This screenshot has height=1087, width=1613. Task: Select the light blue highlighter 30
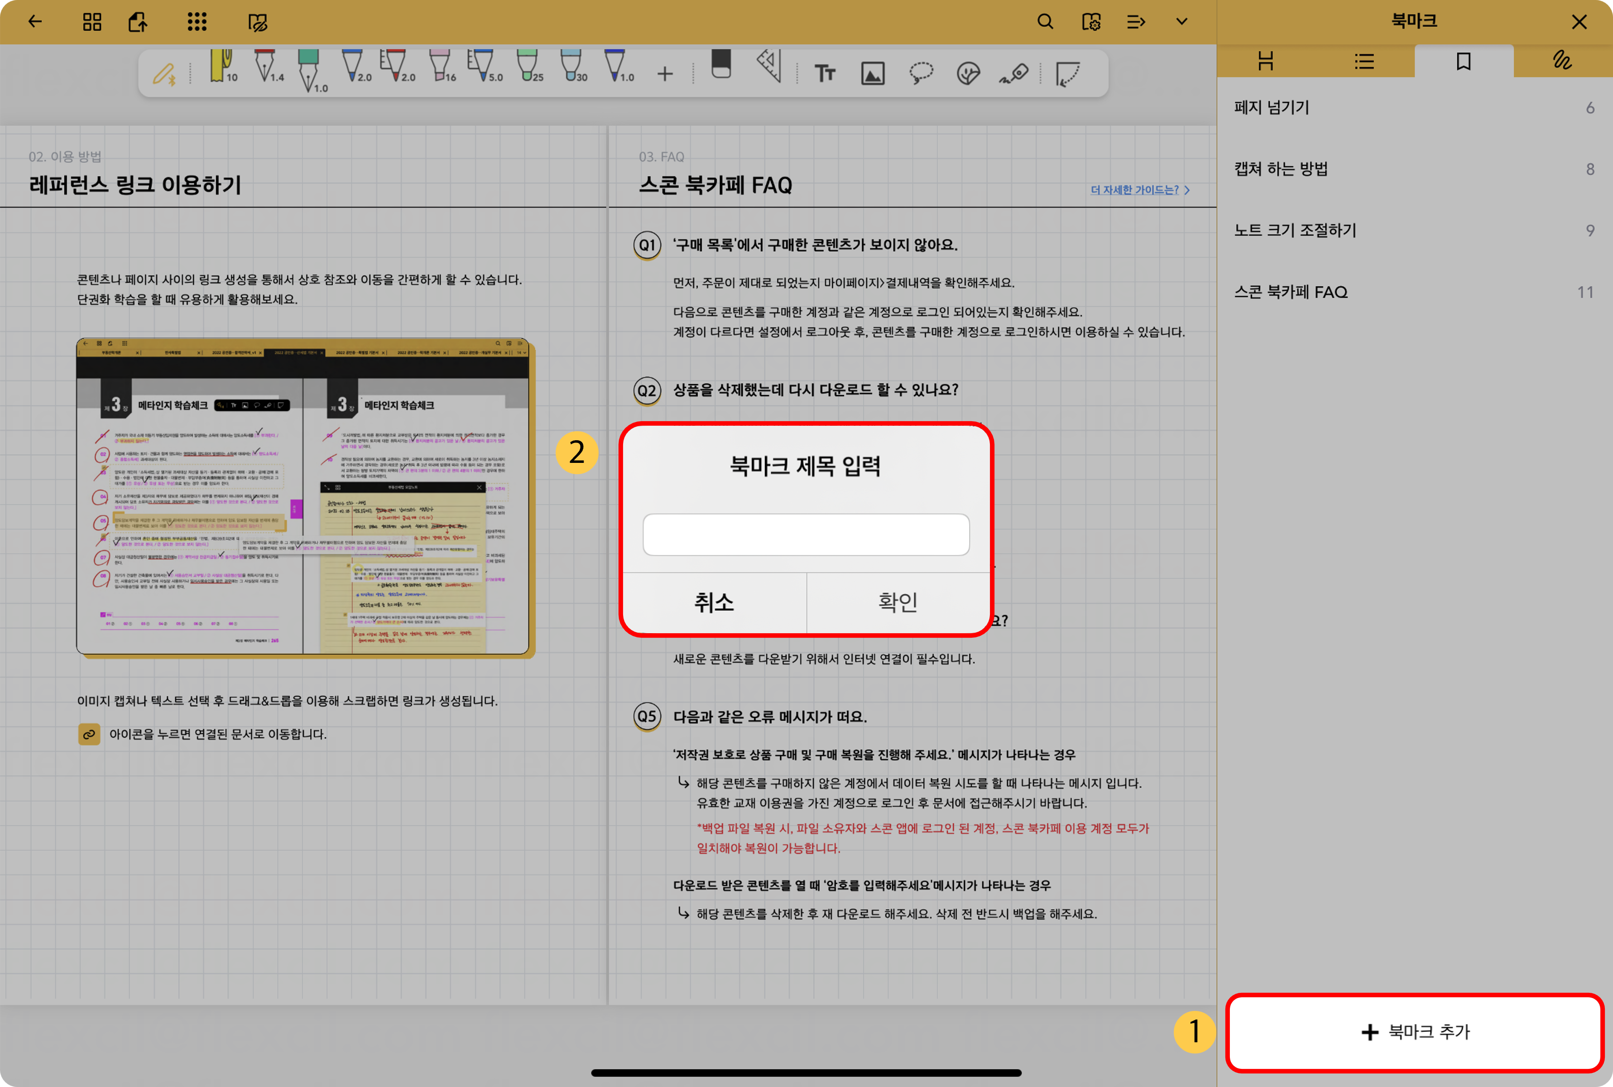573,67
